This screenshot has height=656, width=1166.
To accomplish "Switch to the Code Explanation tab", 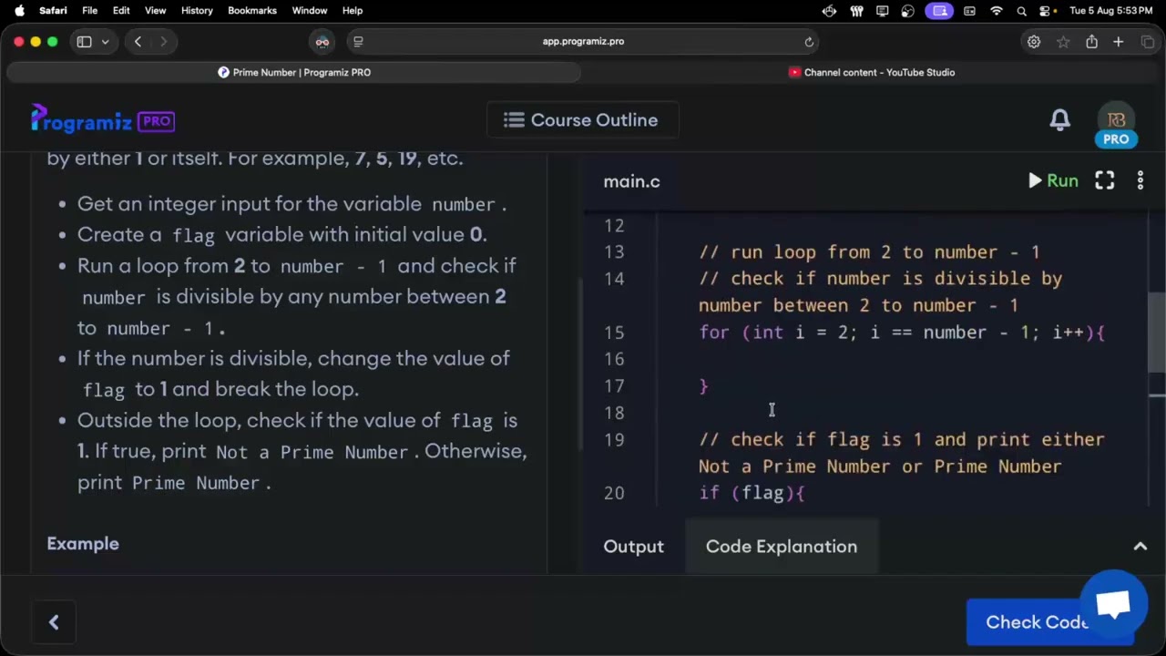I will tap(782, 547).
